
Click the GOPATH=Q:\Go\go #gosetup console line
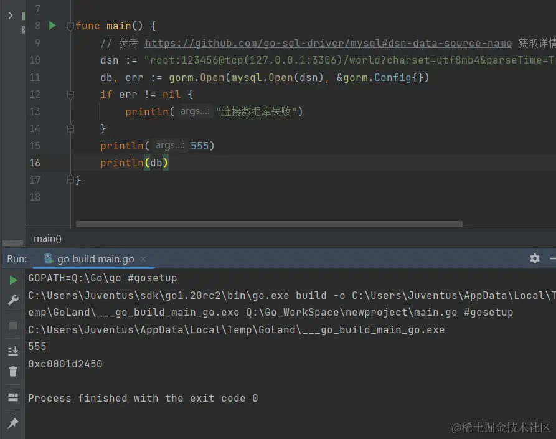(103, 278)
